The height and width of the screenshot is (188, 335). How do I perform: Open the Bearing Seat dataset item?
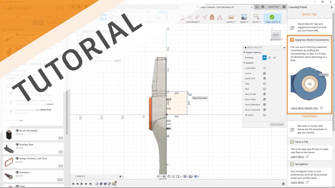(33, 148)
